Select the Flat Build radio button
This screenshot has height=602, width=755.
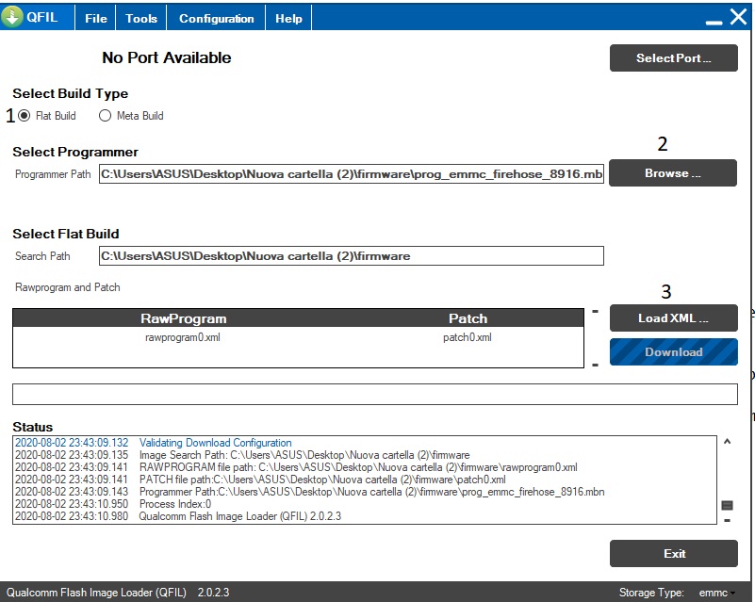25,116
